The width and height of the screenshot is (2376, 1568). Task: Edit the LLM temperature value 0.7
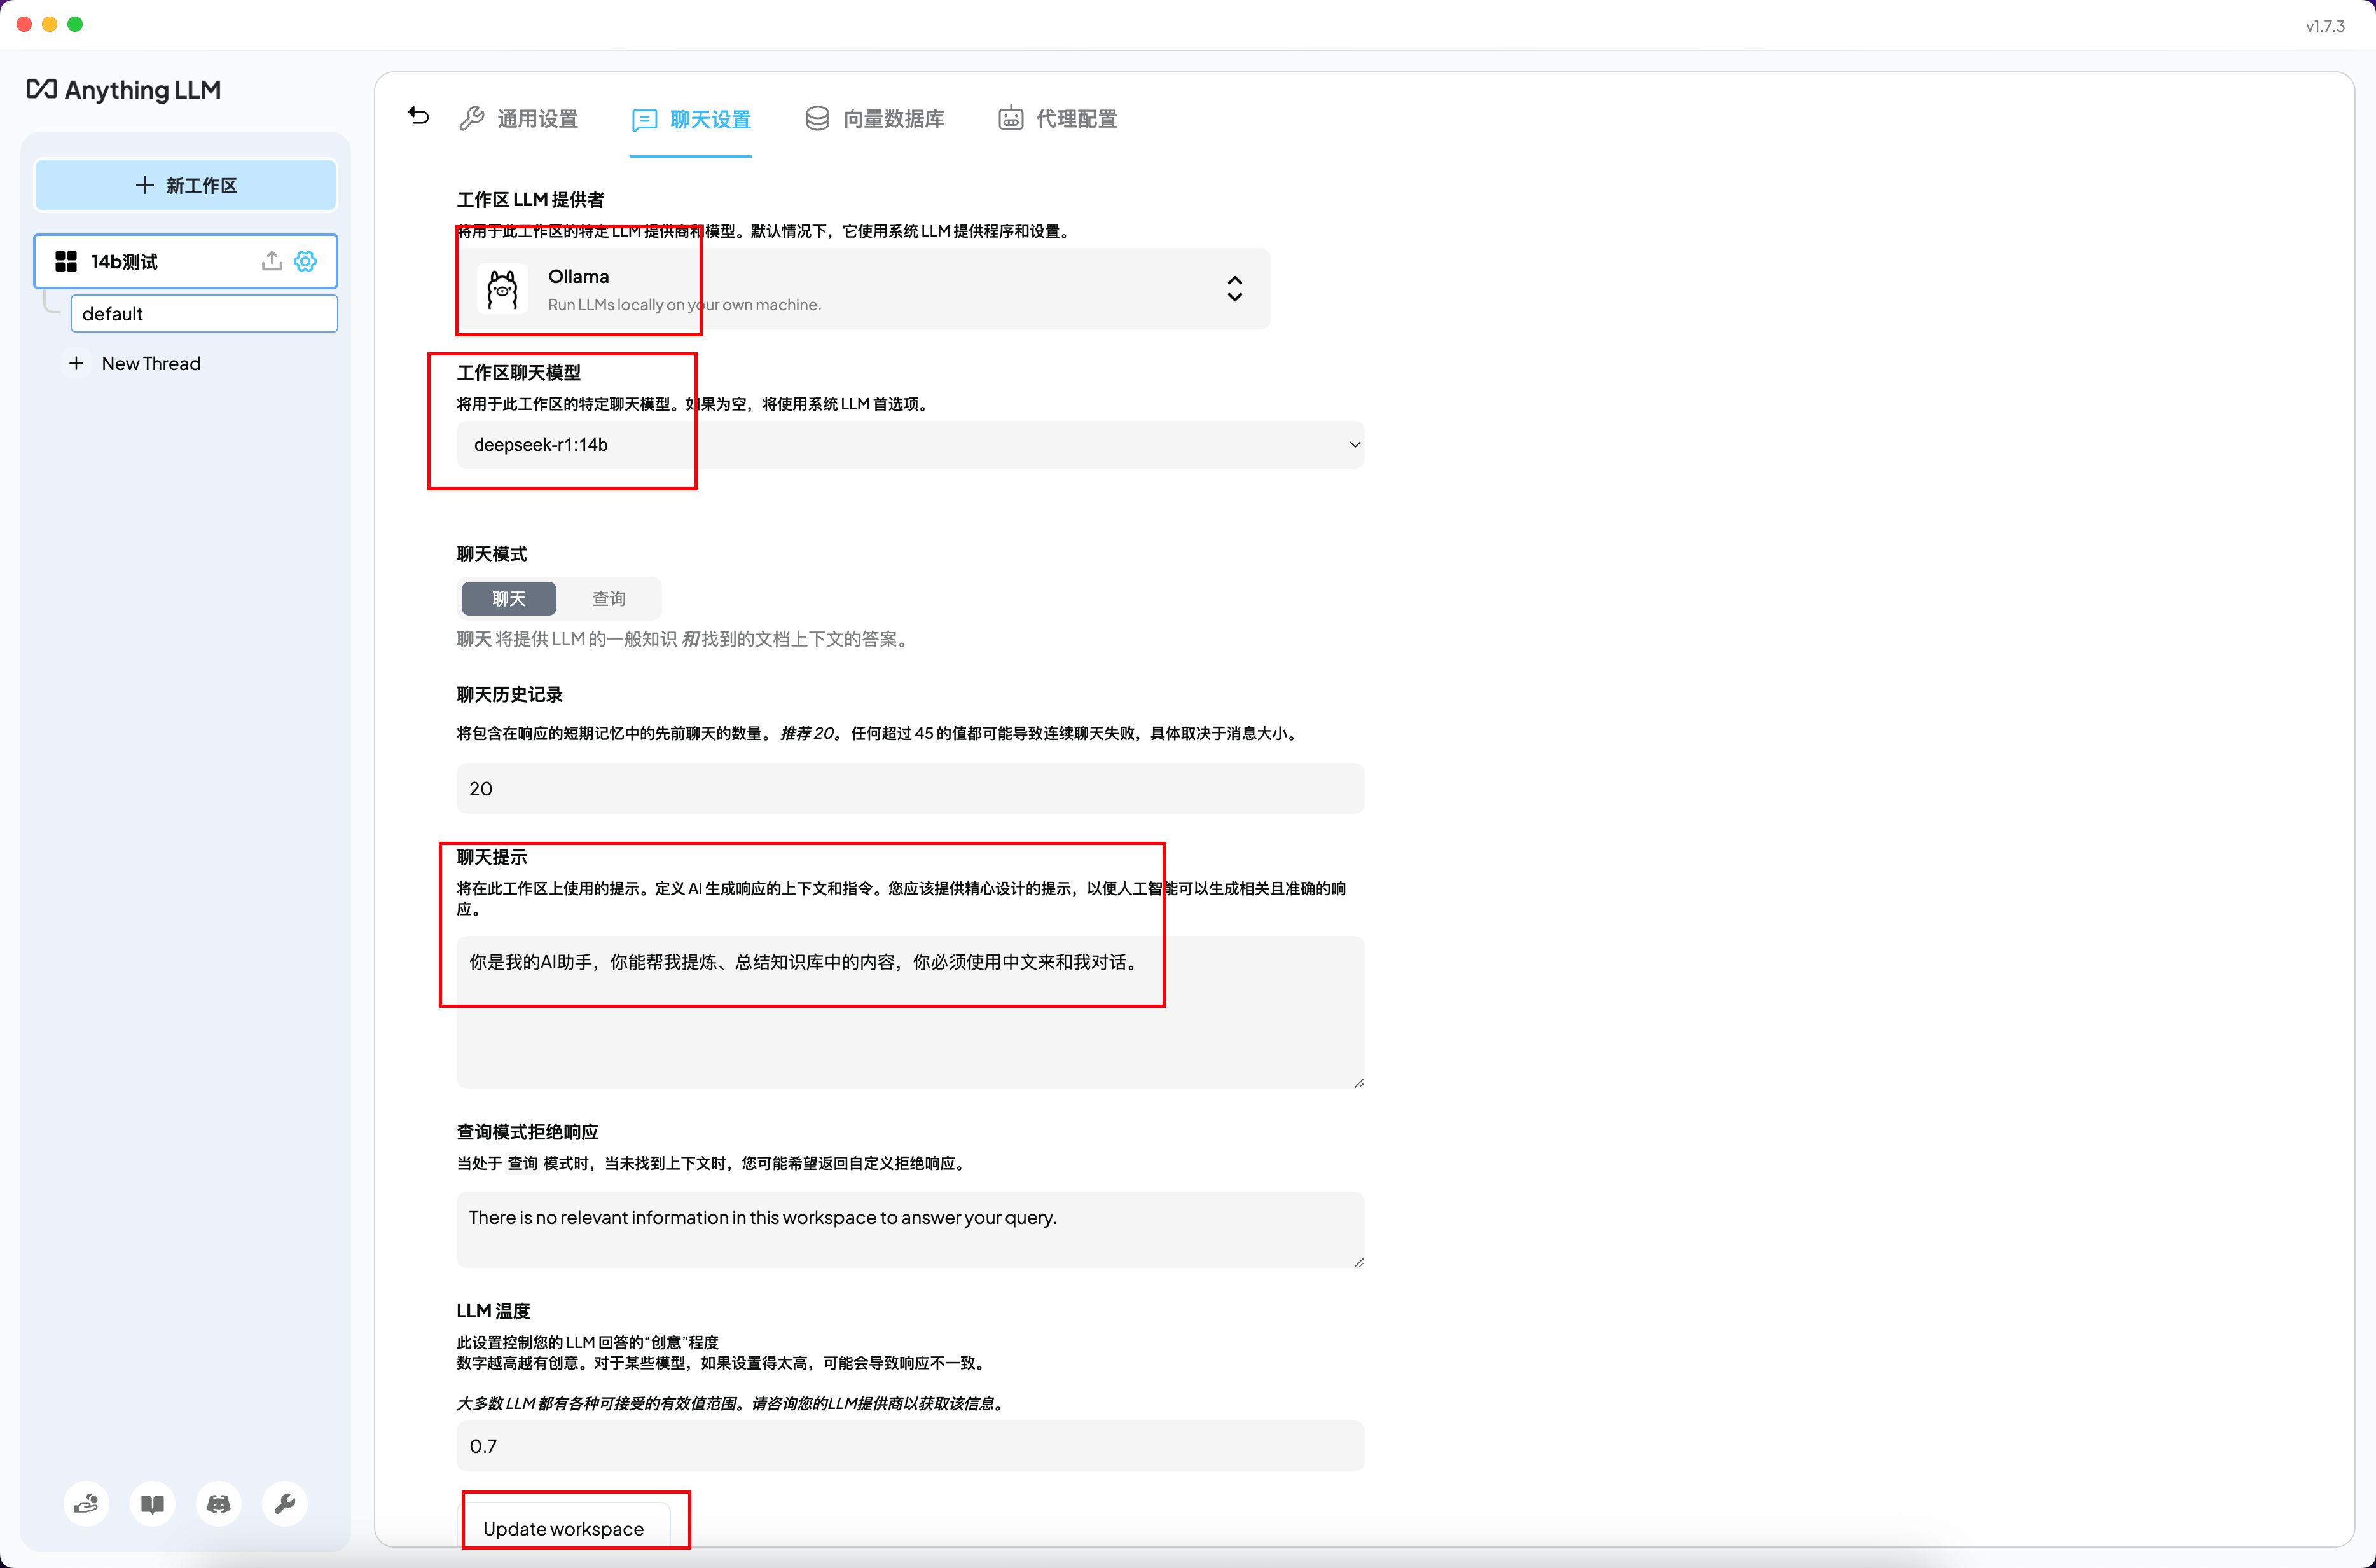(x=909, y=1446)
